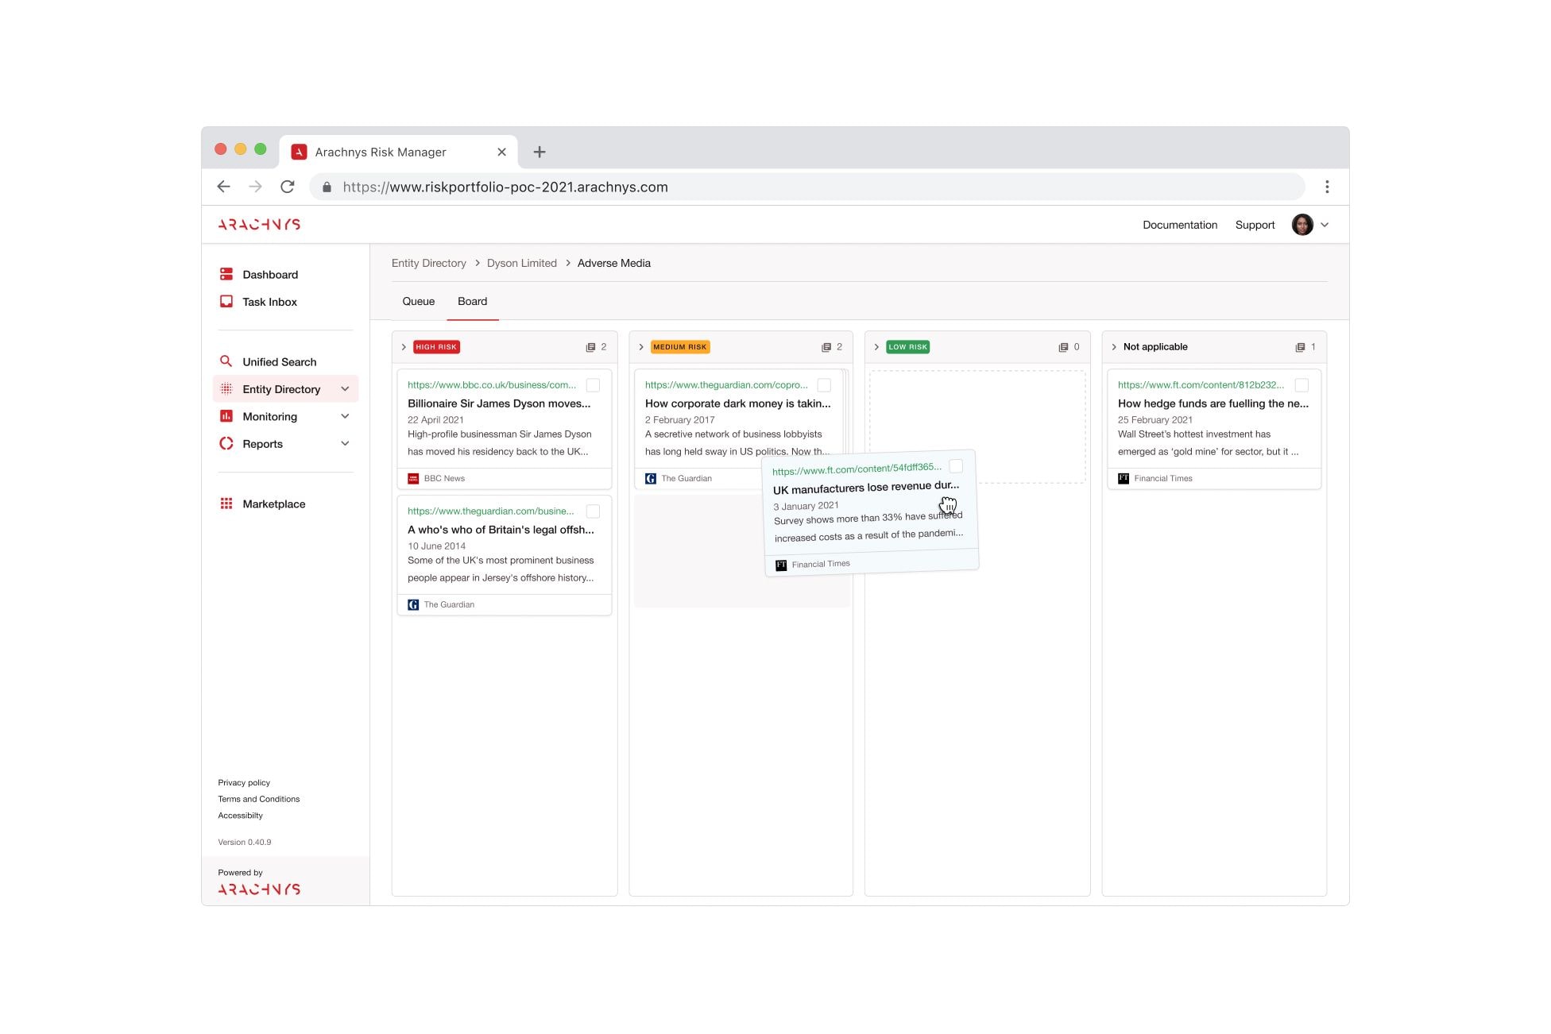Click the browser address bar
The width and height of the screenshot is (1551, 1034).
click(807, 187)
